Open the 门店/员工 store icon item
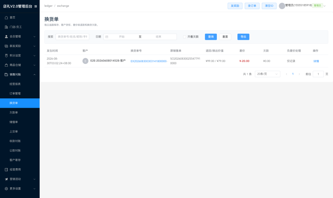 tap(7, 27)
